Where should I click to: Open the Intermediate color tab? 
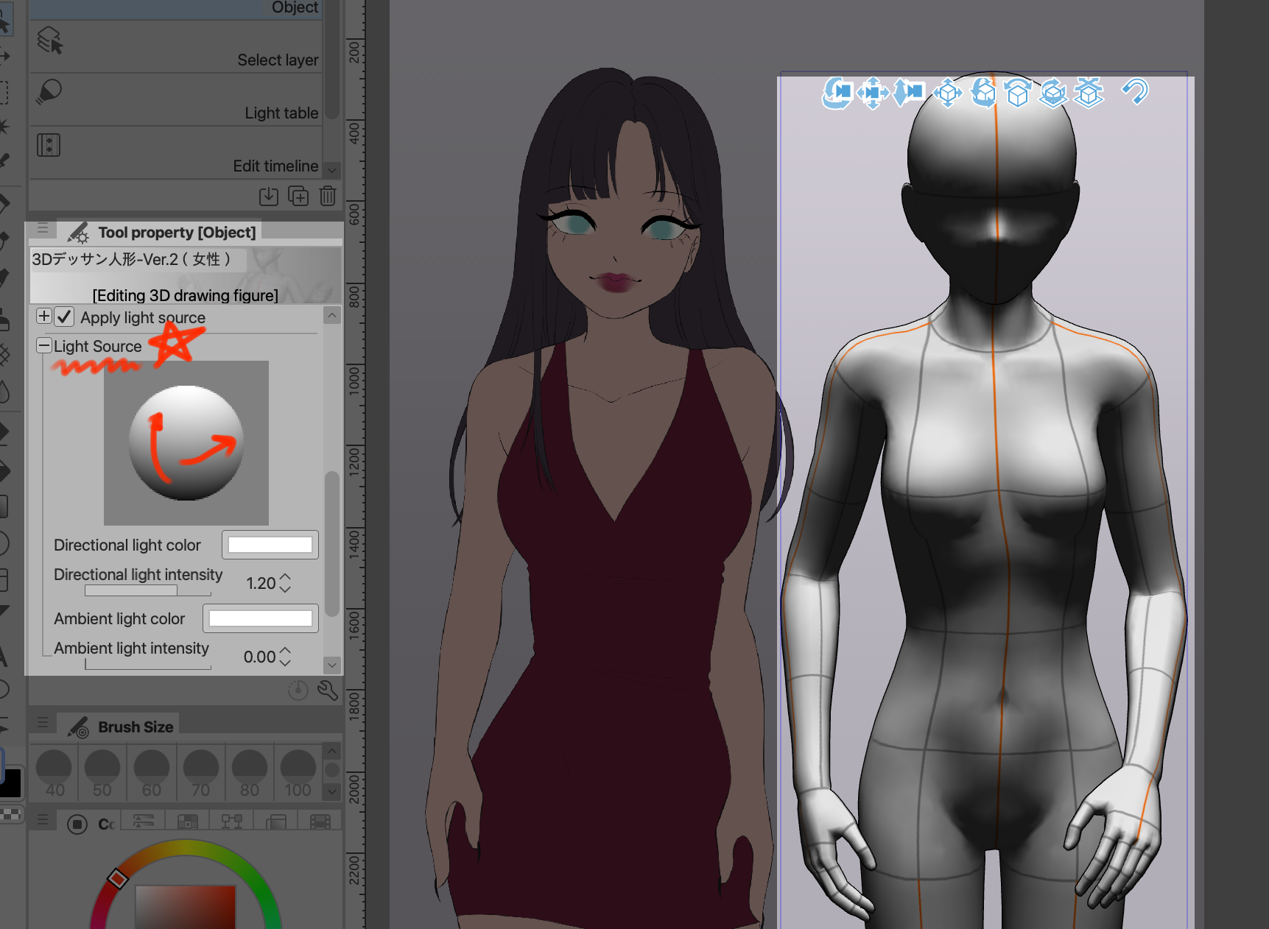click(232, 822)
